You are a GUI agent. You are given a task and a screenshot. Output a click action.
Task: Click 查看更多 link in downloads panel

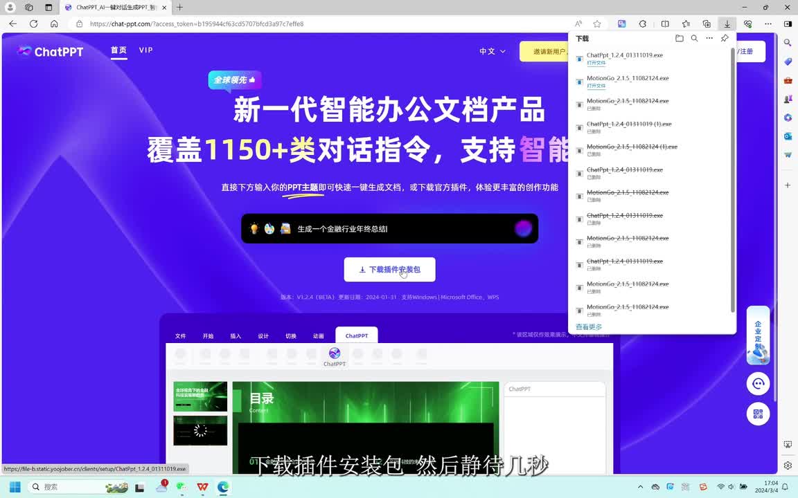[x=589, y=327]
